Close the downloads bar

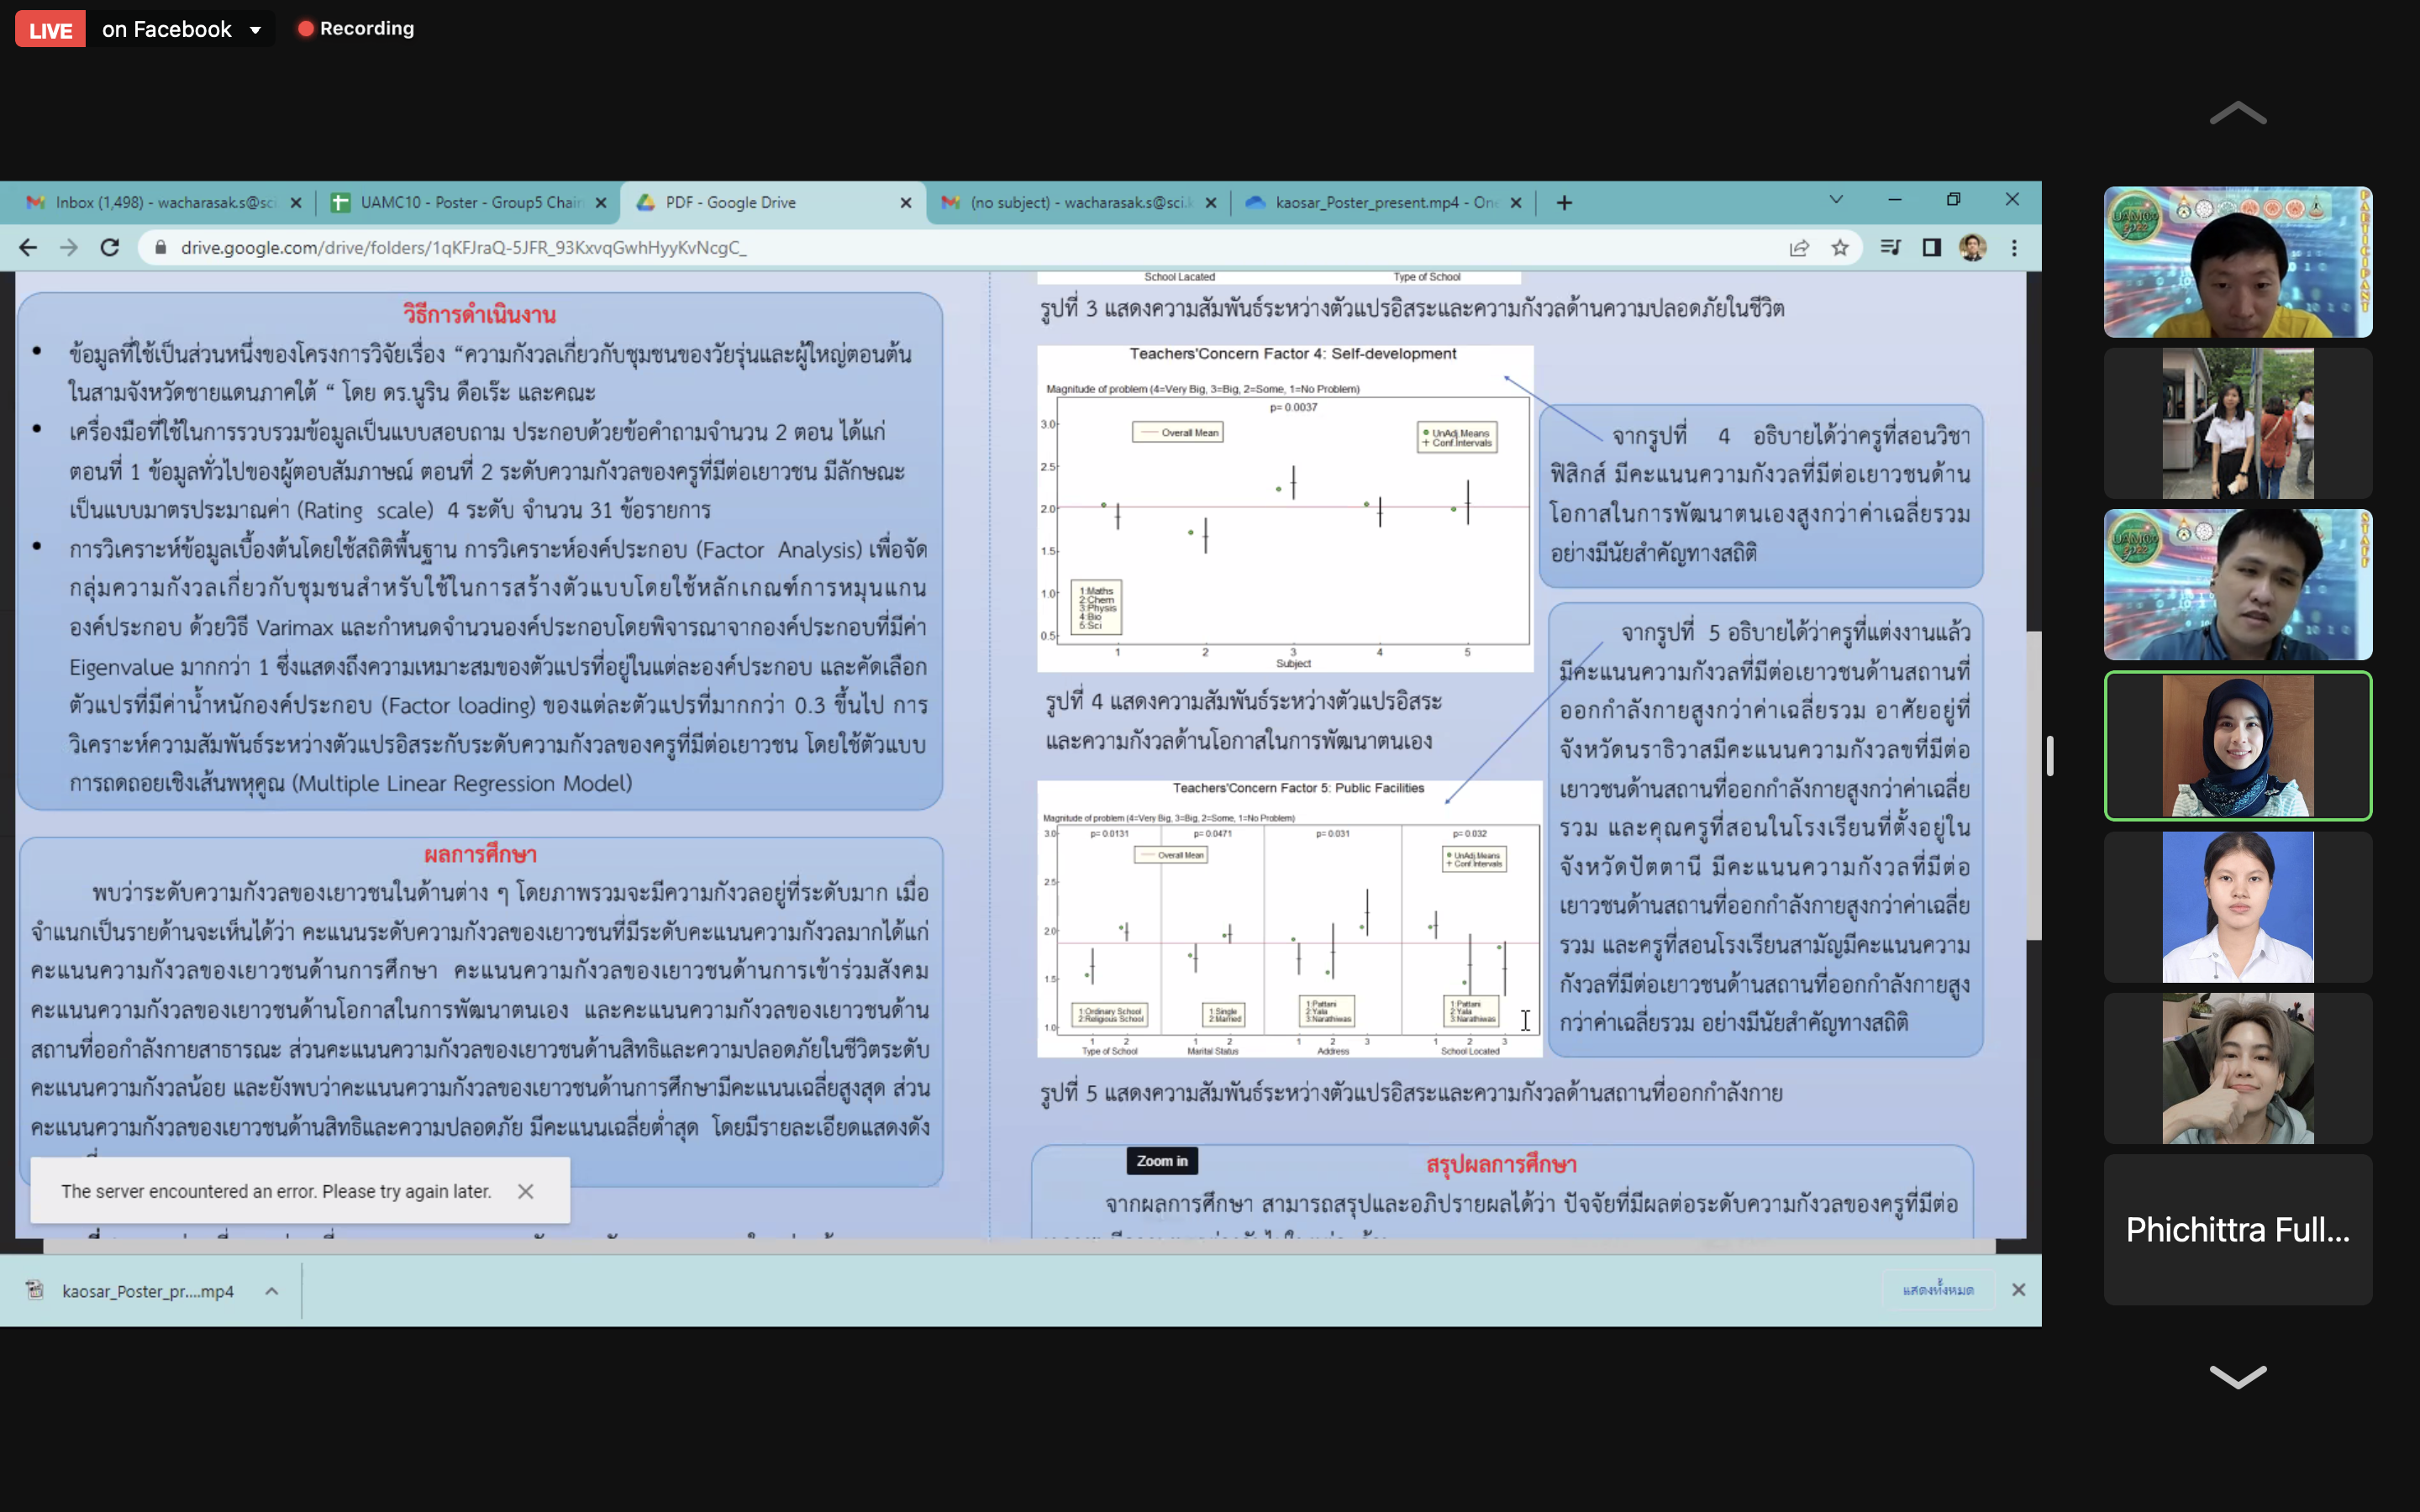pos(2019,1290)
